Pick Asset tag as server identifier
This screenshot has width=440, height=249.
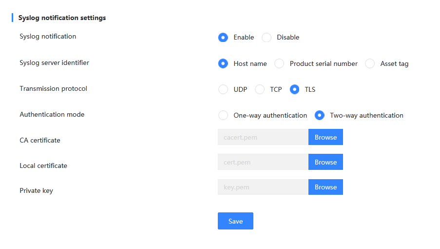tap(370, 63)
